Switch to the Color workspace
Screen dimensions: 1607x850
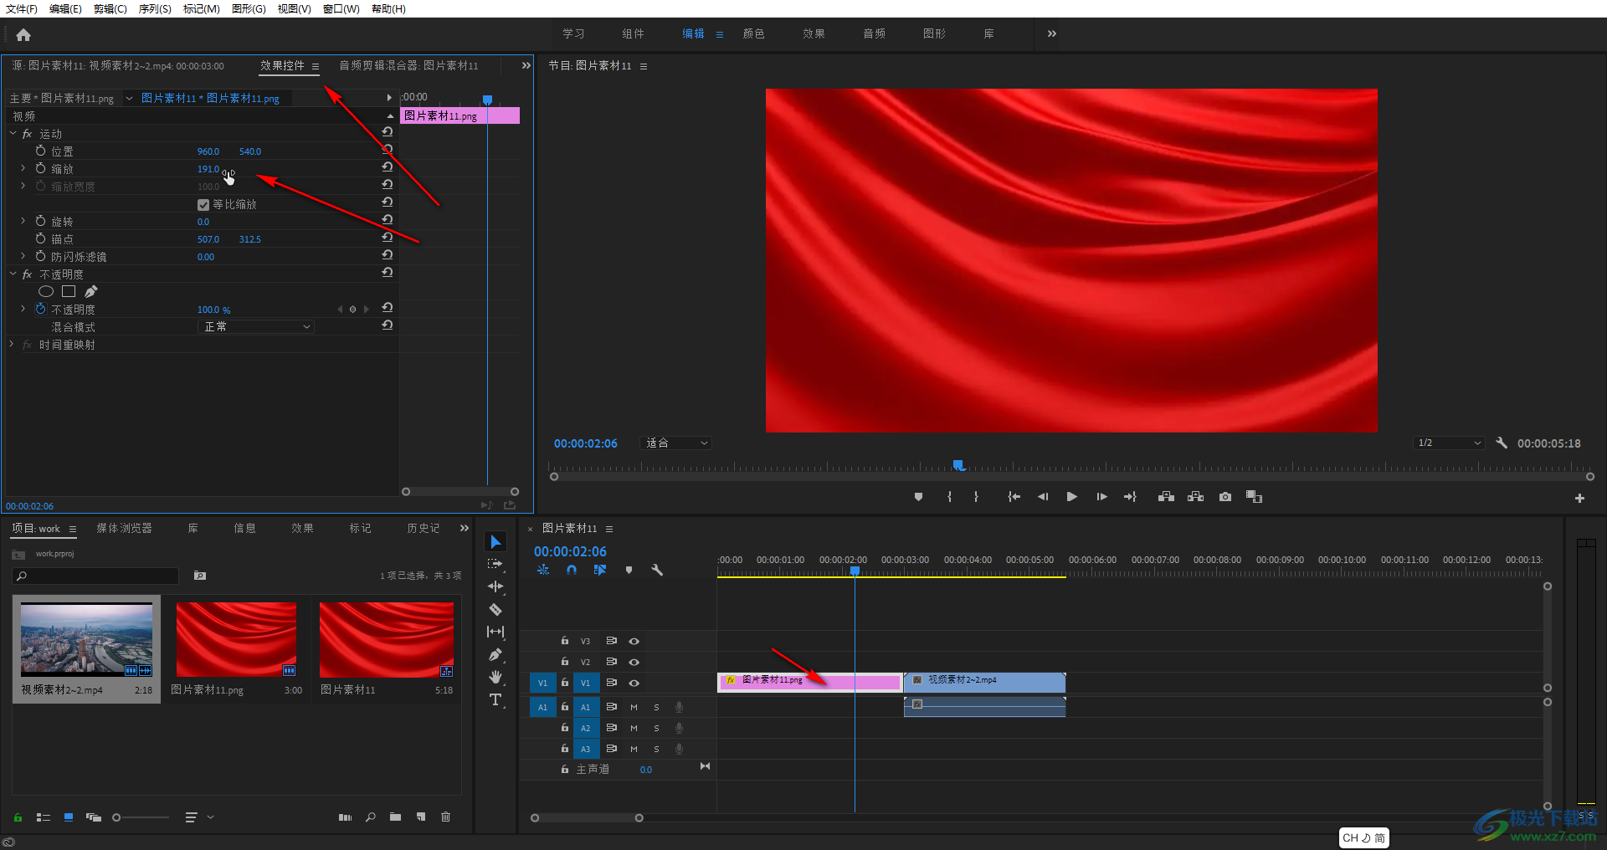754,33
